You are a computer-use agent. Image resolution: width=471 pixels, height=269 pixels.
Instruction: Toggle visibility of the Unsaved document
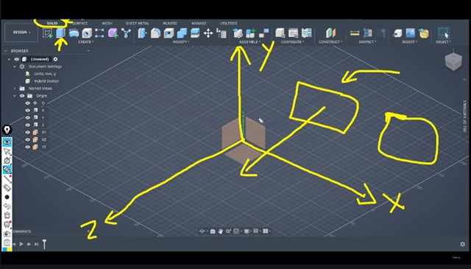tap(17, 59)
